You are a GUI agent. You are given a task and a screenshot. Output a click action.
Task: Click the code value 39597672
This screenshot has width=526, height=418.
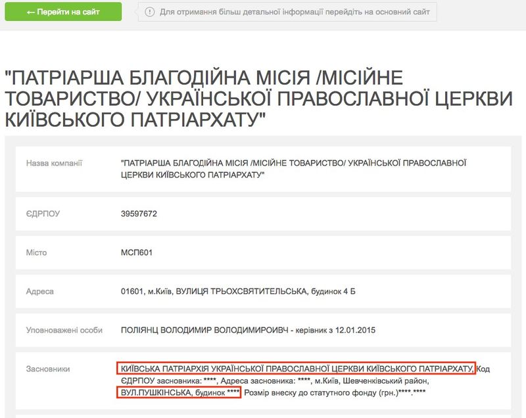[x=139, y=214]
